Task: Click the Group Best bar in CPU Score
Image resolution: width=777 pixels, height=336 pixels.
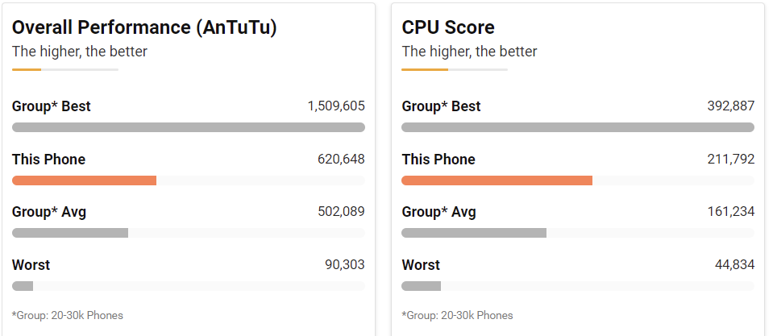Action: (578, 127)
